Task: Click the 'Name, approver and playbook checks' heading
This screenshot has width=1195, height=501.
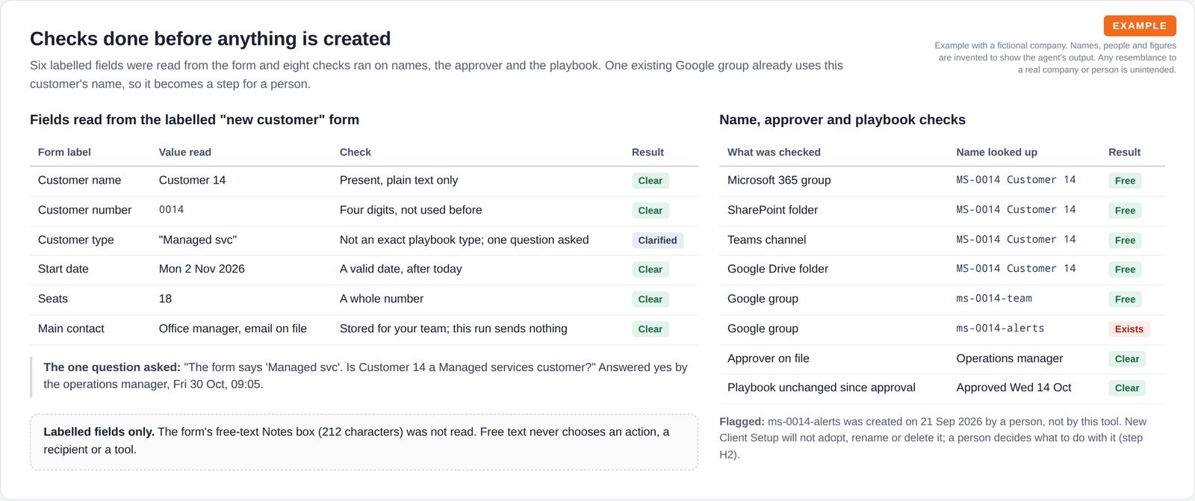Action: [x=842, y=119]
